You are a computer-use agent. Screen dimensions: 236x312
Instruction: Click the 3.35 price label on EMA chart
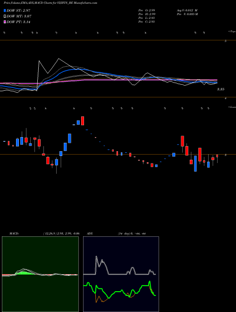[220, 89]
